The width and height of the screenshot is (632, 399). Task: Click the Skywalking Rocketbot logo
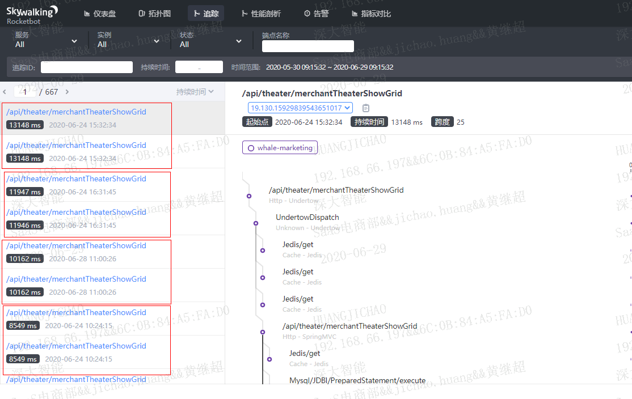(32, 15)
